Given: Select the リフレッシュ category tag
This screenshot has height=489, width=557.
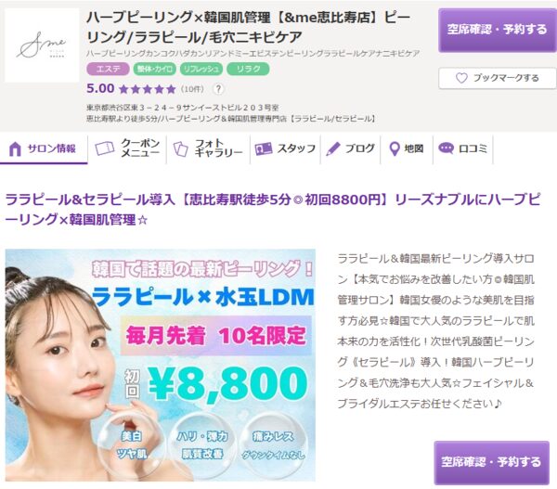Looking at the screenshot, I should tap(201, 69).
